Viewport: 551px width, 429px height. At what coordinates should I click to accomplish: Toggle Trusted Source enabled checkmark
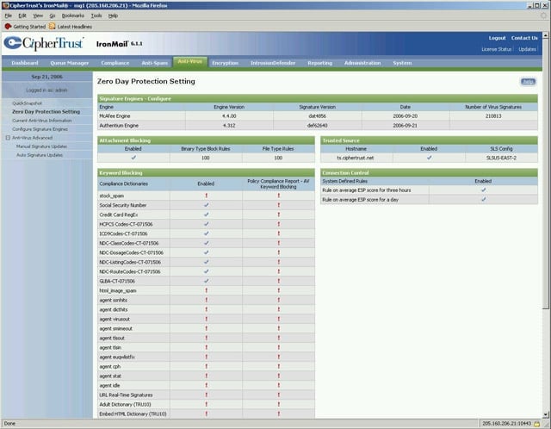[x=429, y=158]
